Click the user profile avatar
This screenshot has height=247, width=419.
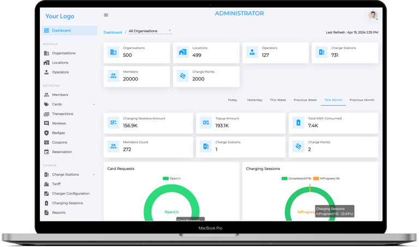coord(373,15)
